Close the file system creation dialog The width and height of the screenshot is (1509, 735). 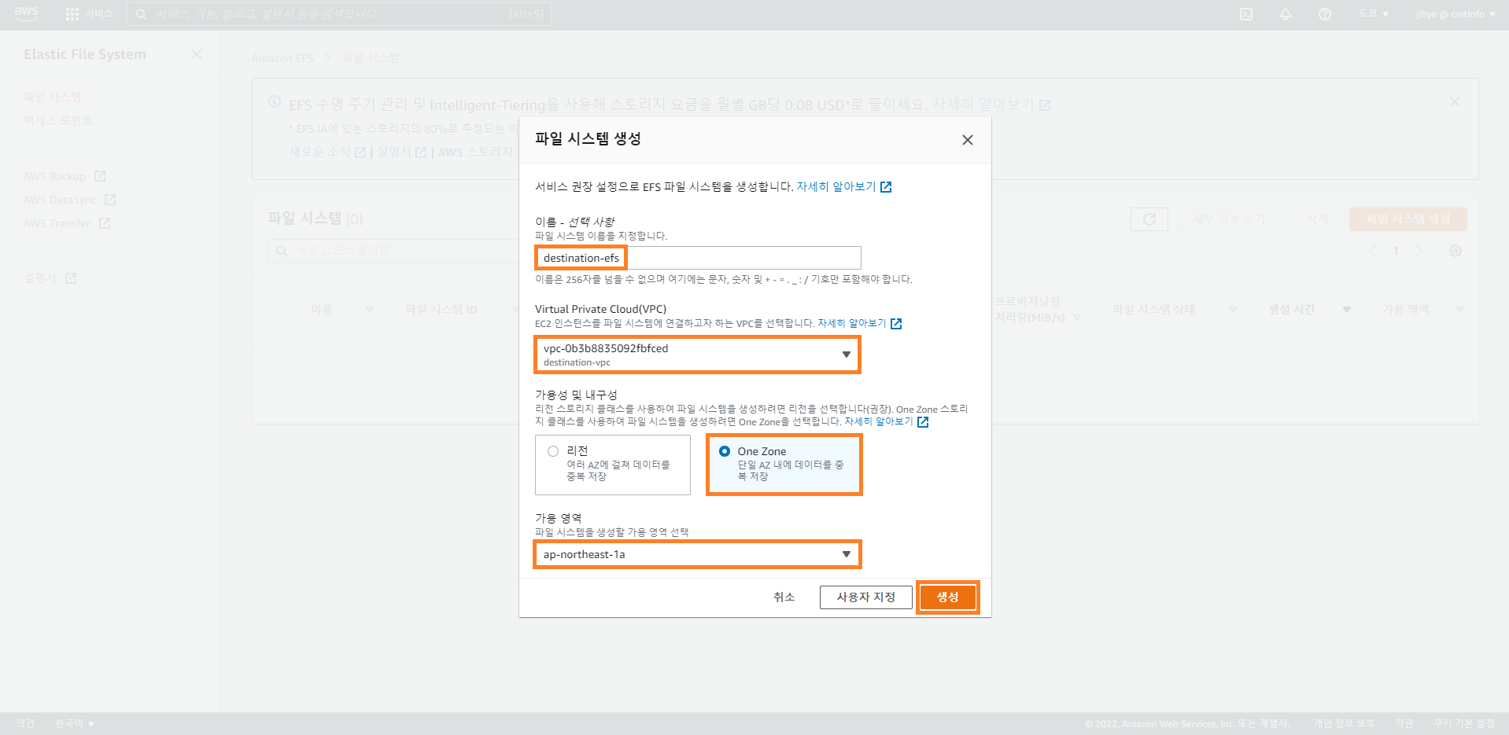coord(968,140)
